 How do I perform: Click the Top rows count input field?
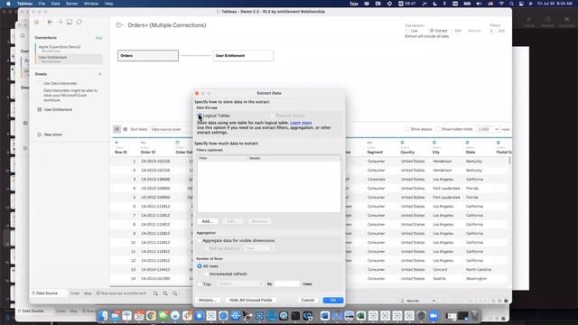[x=287, y=284]
